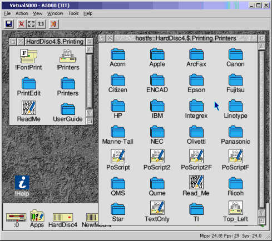Screen dimensions: 272x241
Task: Click the HardDisc4 drive on icon bar
Action: (x=63, y=220)
